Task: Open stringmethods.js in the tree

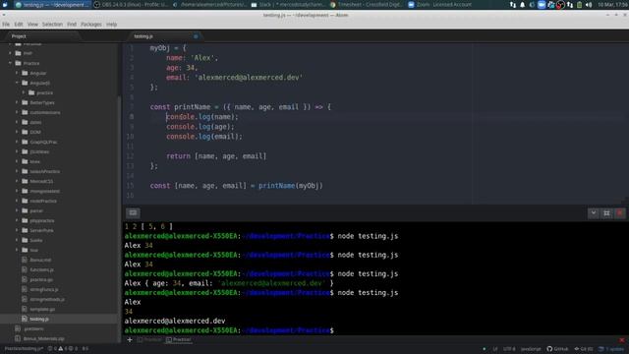Action: (47, 299)
